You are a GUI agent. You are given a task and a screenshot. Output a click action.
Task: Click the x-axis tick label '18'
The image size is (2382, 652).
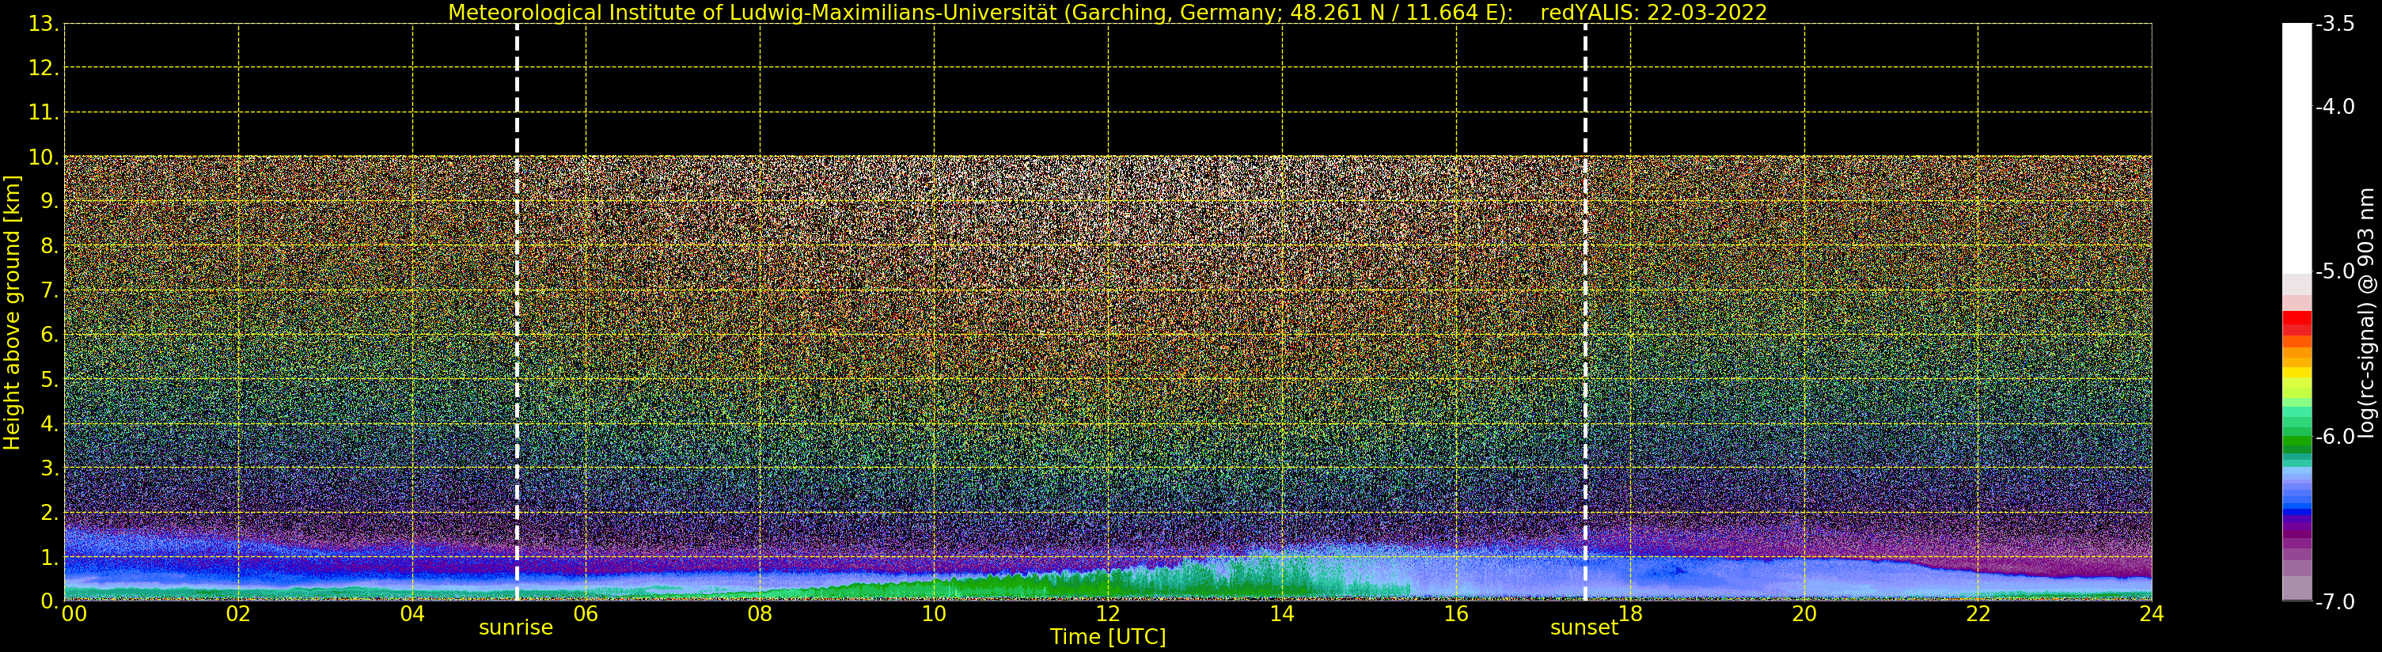1630,613
